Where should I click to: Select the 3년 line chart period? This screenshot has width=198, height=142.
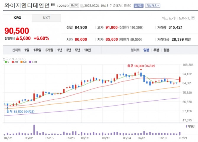(69, 50)
